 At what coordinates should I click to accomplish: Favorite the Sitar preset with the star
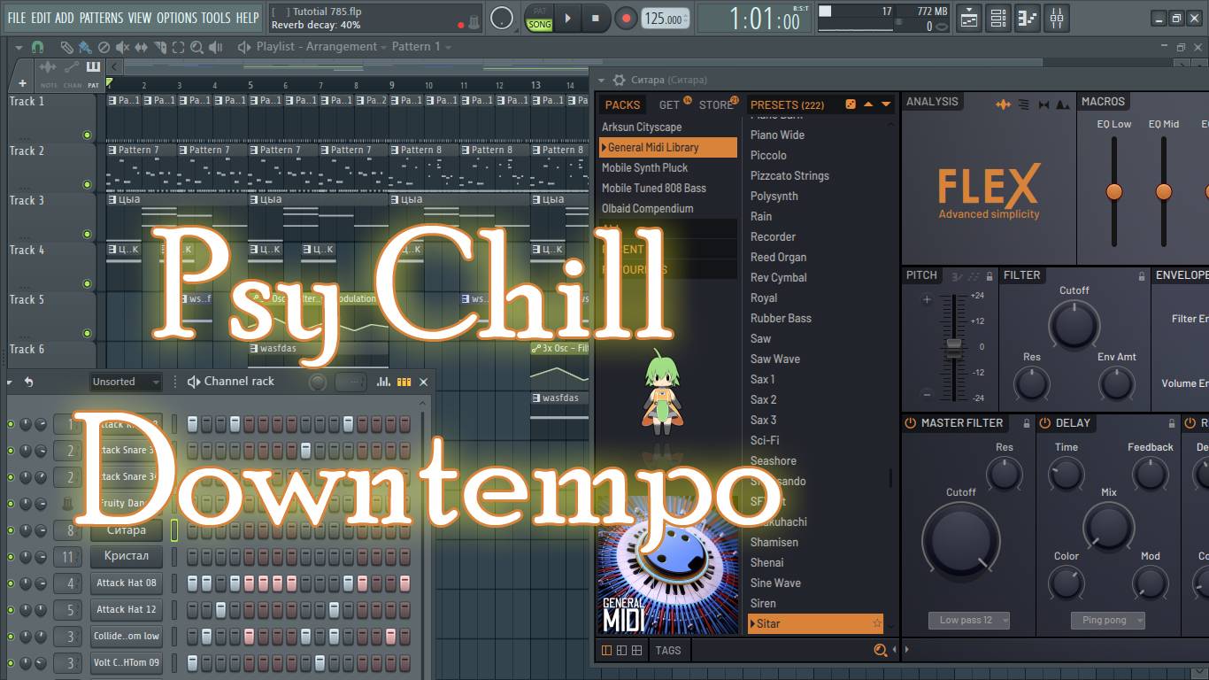(x=877, y=623)
